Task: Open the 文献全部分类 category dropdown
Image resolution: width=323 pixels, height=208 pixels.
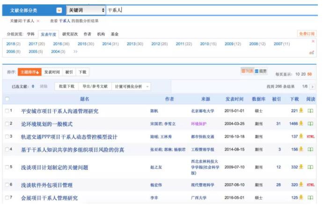Action: click(59, 10)
